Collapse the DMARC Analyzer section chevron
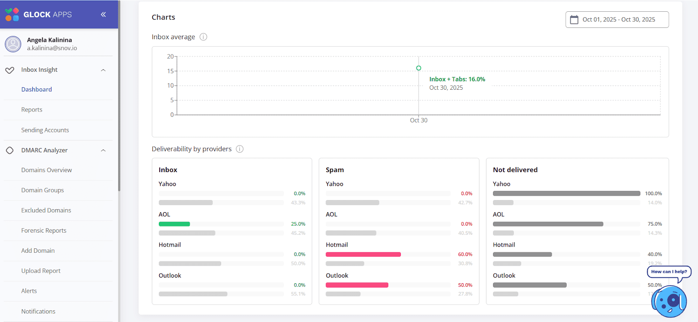 pos(103,150)
